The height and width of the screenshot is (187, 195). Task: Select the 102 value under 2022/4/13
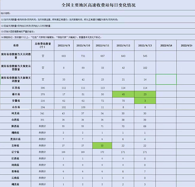145,68
